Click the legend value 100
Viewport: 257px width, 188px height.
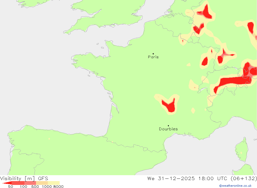point(23,187)
